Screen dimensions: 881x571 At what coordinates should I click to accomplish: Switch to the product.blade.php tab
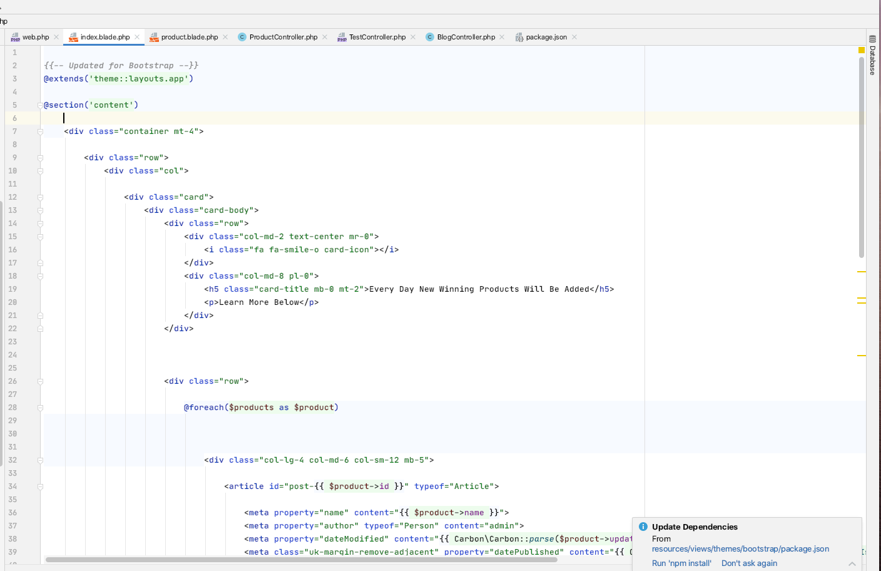coord(190,37)
